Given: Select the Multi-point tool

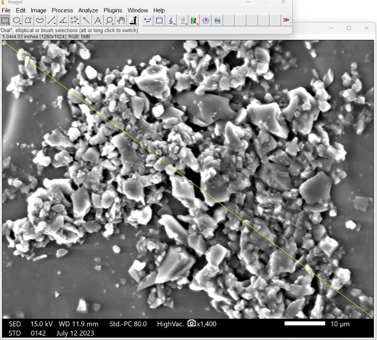Looking at the screenshot, I should [x=75, y=21].
